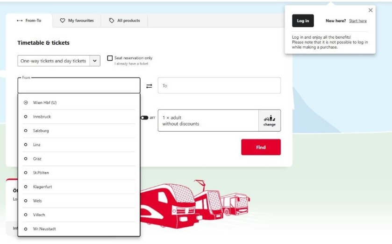Image resolution: width=392 pixels, height=244 pixels.
Task: Choose Klagenfurt from station suggestions
Action: (x=79, y=187)
